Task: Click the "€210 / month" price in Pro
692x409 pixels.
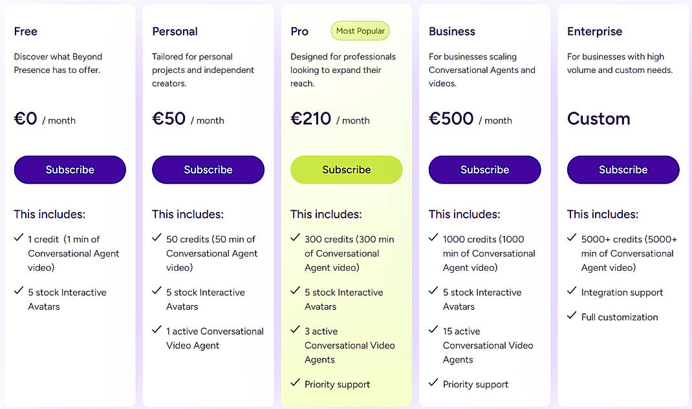Action: [x=333, y=118]
